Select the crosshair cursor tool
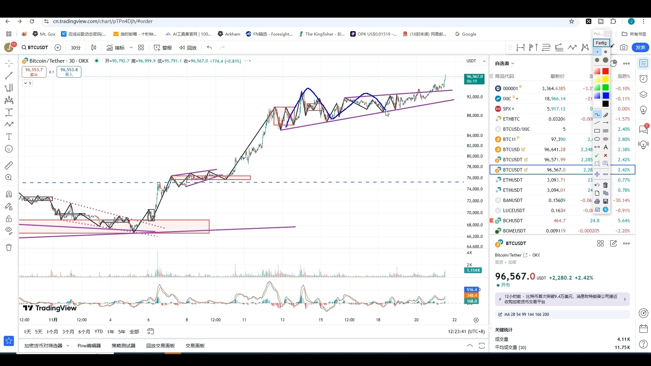 point(9,63)
